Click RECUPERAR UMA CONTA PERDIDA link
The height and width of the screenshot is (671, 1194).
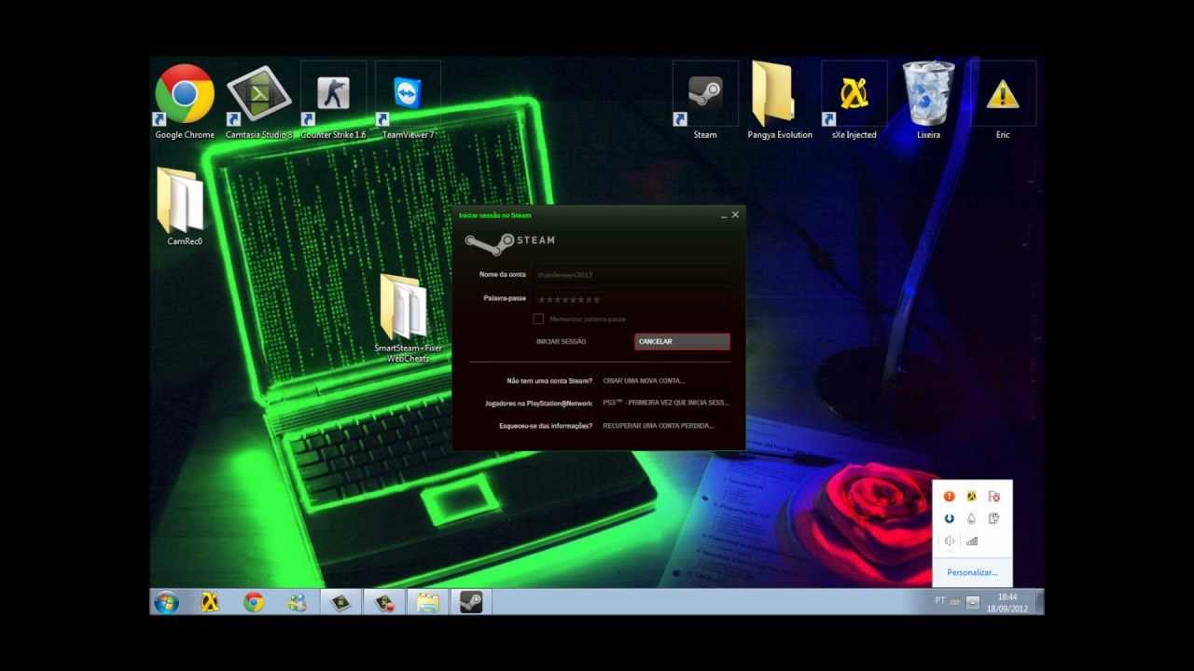[659, 426]
